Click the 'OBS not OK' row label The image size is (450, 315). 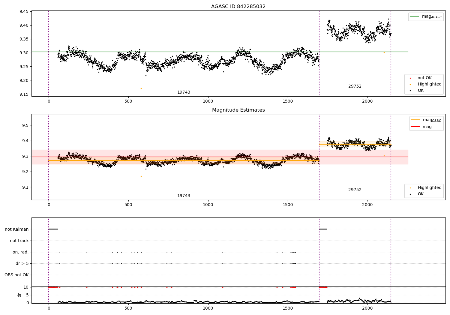pos(16,275)
